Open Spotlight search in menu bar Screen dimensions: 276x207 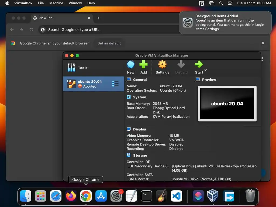(x=221, y=3)
